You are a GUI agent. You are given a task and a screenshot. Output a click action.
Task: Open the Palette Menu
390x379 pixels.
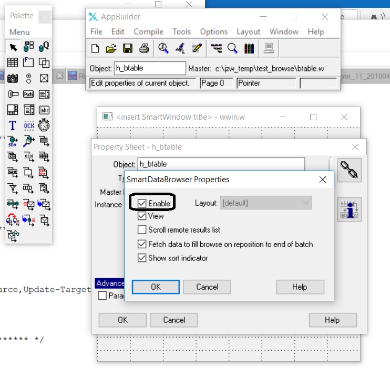click(19, 32)
